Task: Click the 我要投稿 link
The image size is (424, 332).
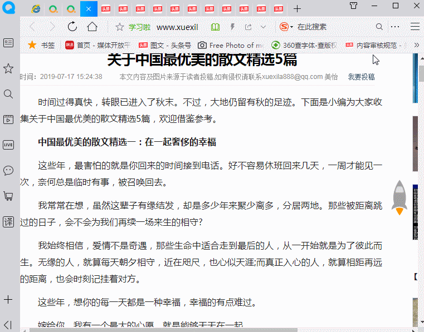Action: tap(361, 77)
